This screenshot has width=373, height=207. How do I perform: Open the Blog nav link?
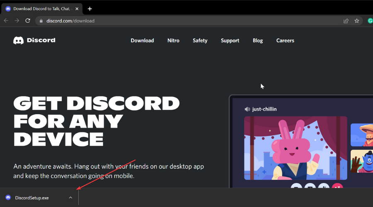tap(258, 41)
